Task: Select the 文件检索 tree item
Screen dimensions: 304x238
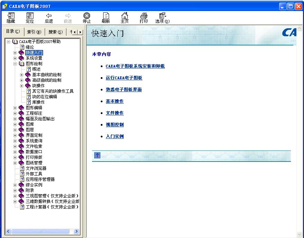Action: [x=34, y=146]
